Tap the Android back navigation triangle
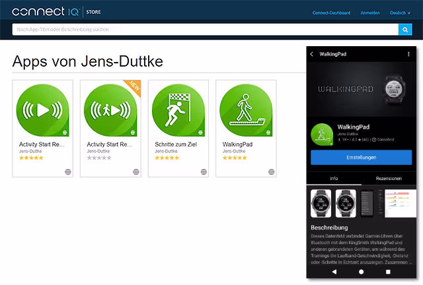This screenshot has width=423, height=285. coord(334,271)
